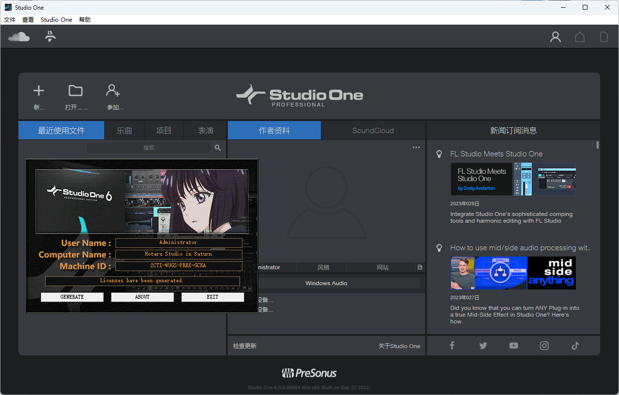Switch to the 乐曲 tab

tap(125, 130)
